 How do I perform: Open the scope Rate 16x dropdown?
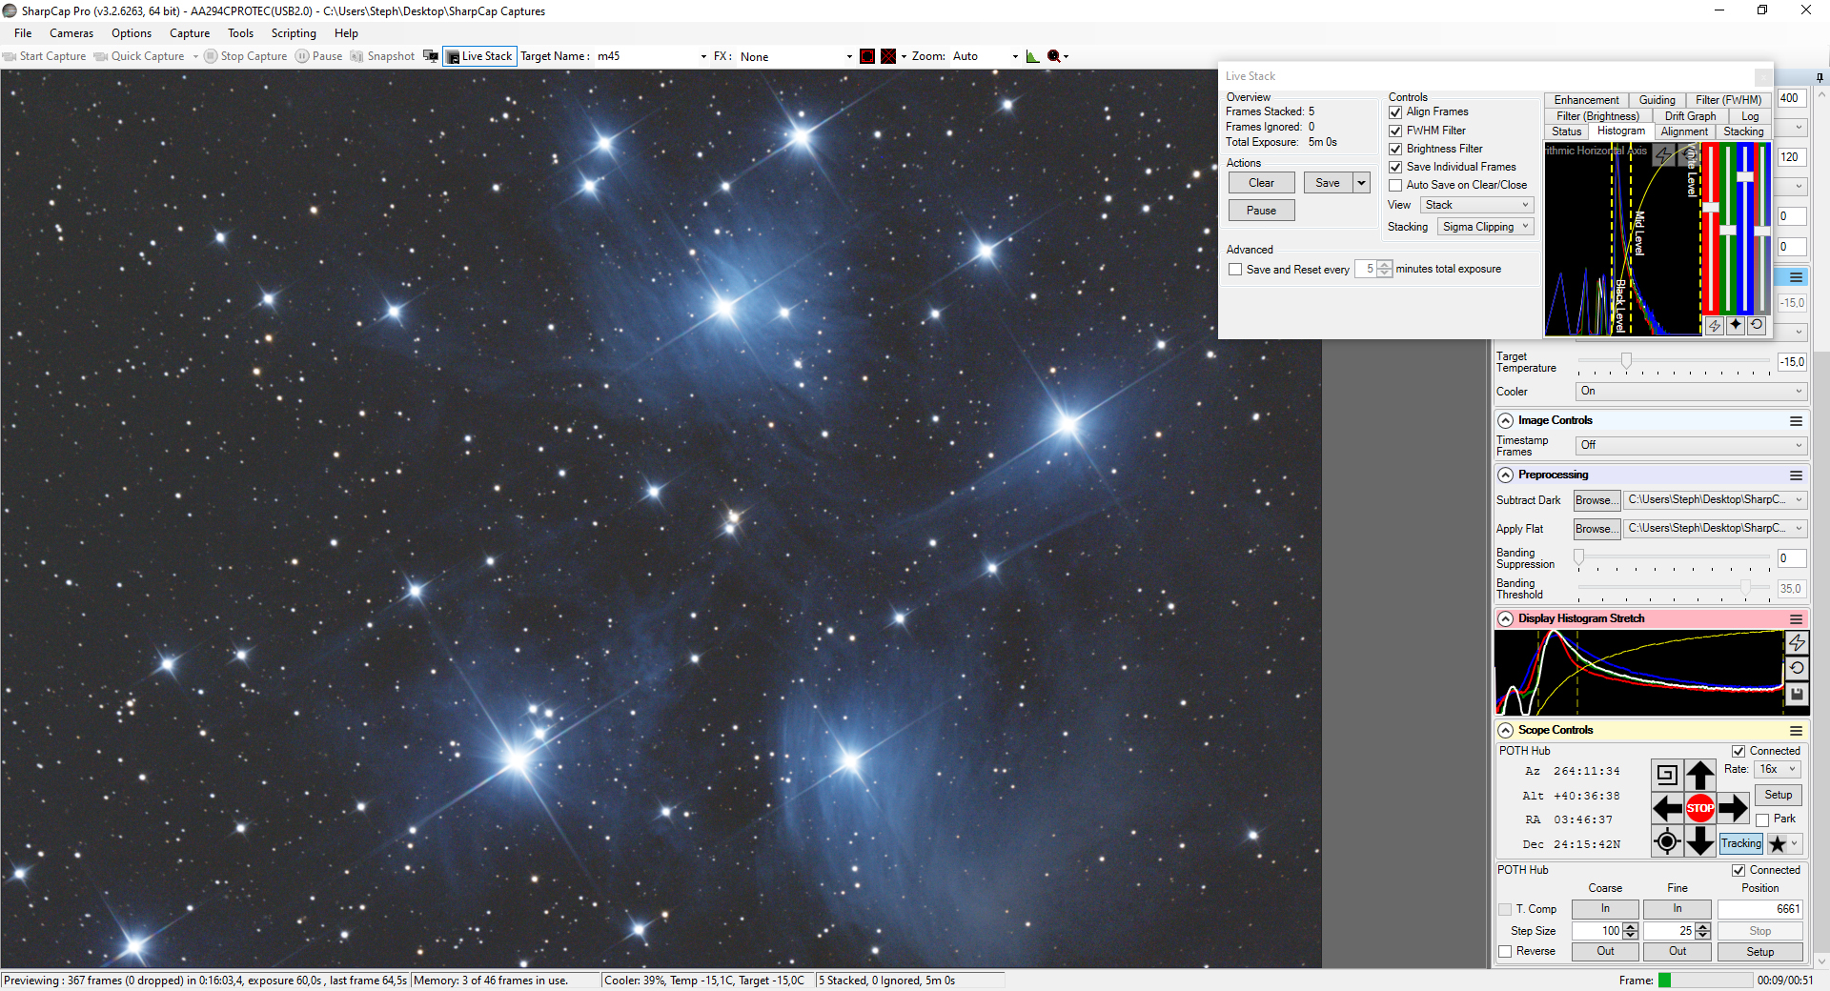(x=1778, y=769)
